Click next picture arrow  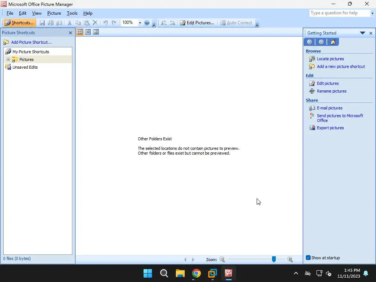coord(193,259)
